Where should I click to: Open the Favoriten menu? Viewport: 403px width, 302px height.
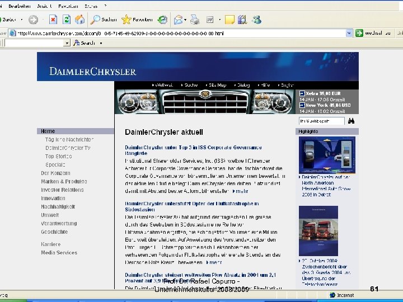(x=68, y=6)
